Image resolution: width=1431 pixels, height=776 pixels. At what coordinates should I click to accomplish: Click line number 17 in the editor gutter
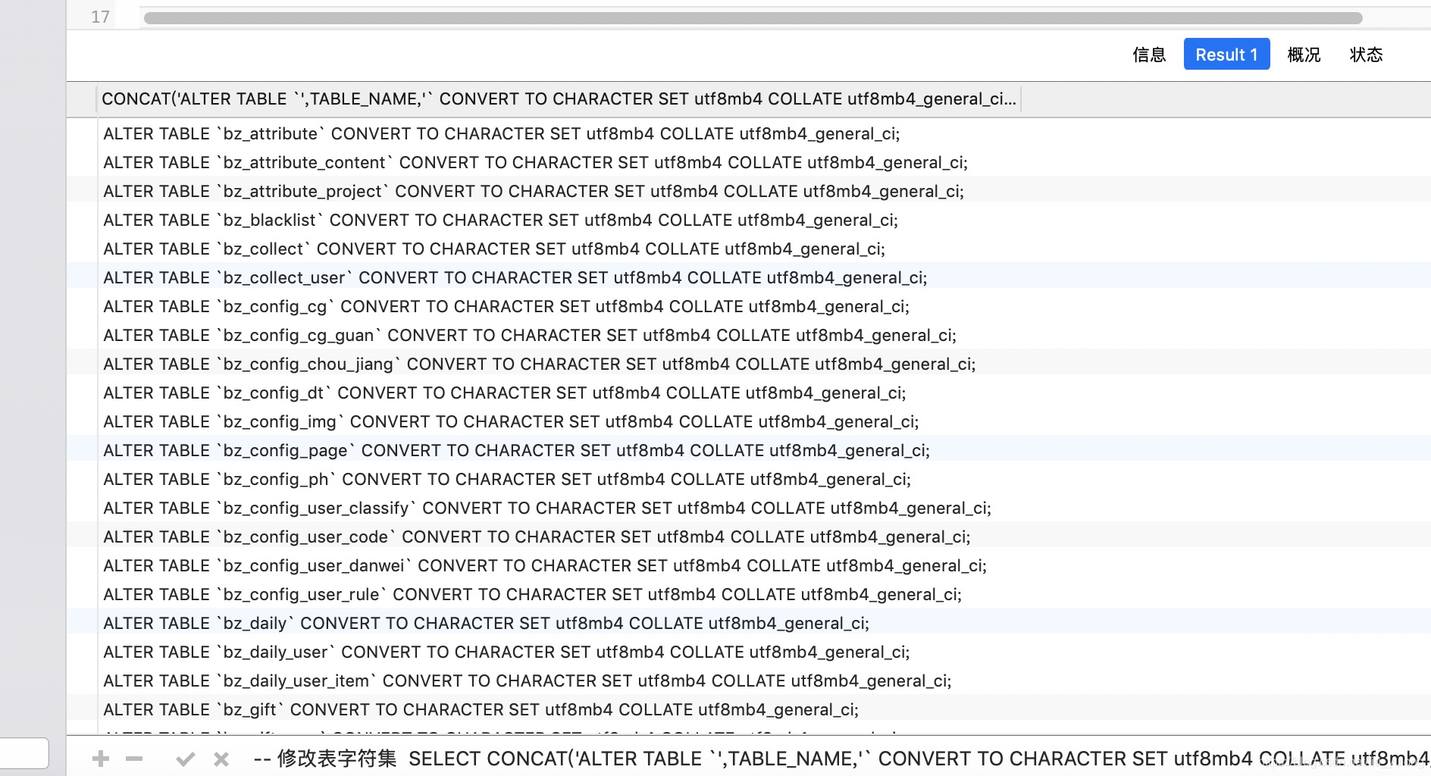(x=100, y=17)
